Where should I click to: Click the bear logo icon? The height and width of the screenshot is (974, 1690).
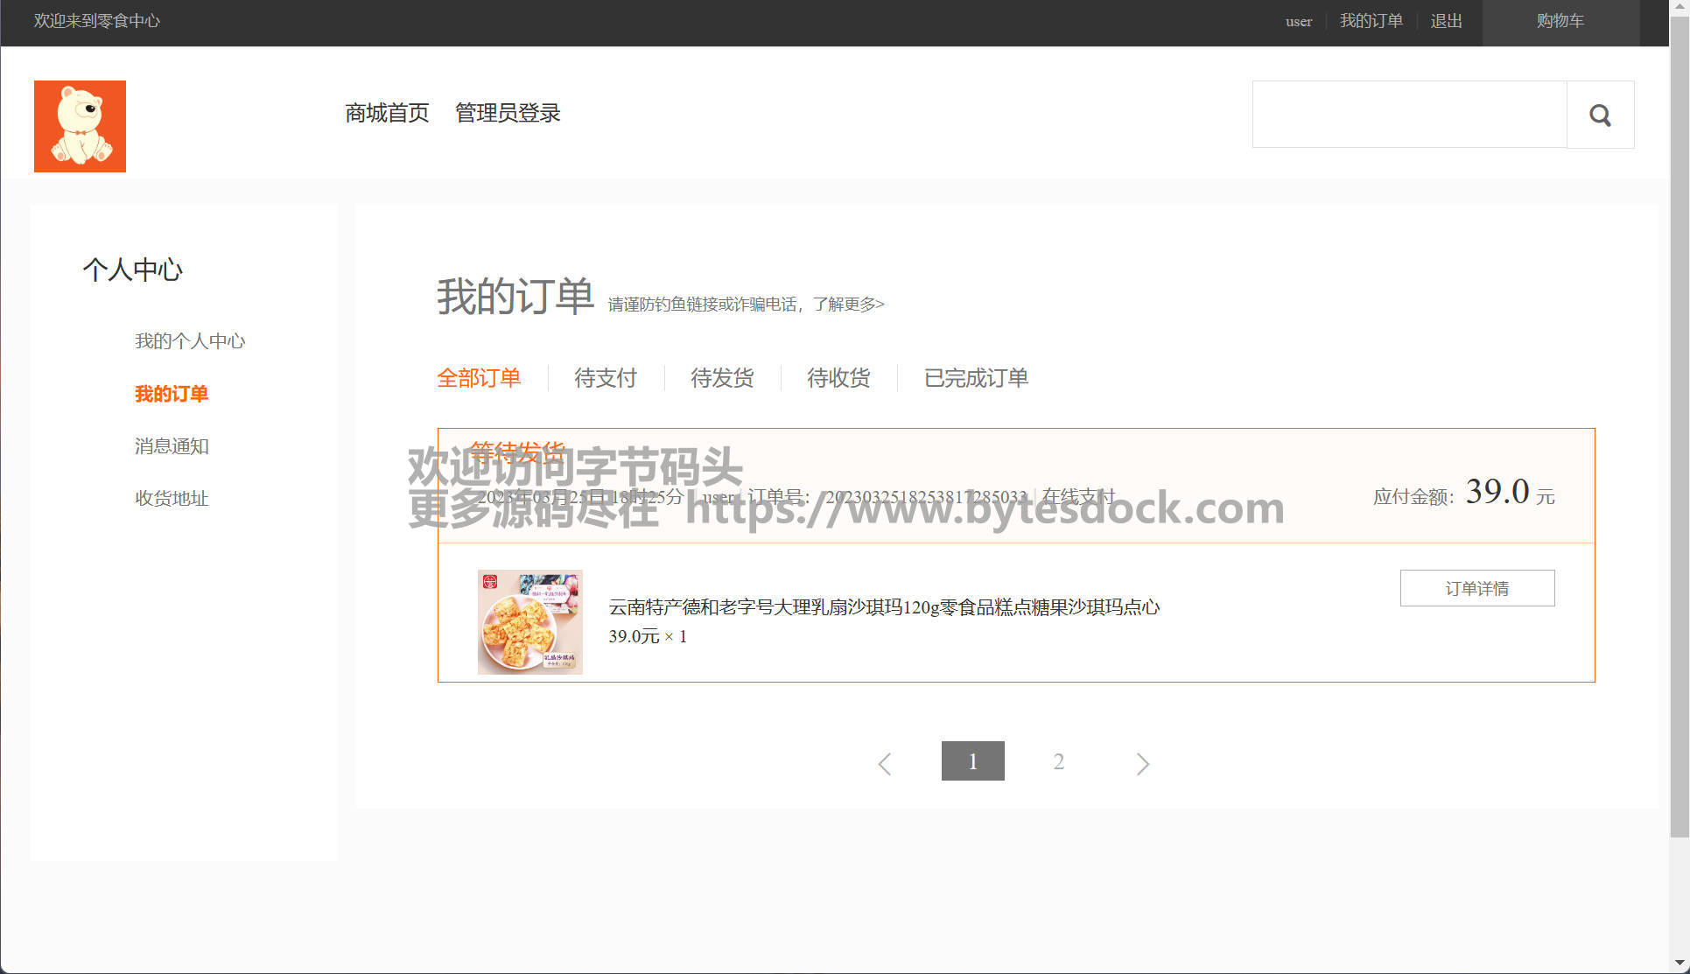coord(80,126)
